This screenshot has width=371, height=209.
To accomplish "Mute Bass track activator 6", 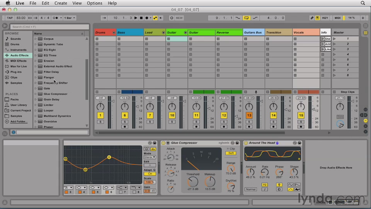I will (x=125, y=115).
